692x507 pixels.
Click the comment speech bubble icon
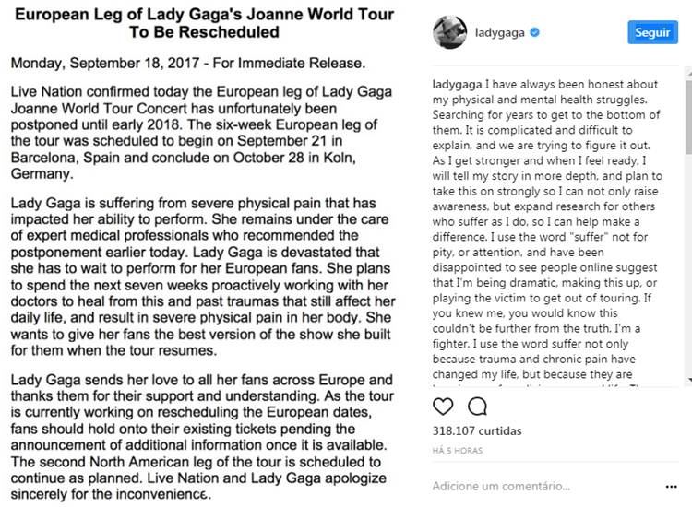(x=477, y=406)
